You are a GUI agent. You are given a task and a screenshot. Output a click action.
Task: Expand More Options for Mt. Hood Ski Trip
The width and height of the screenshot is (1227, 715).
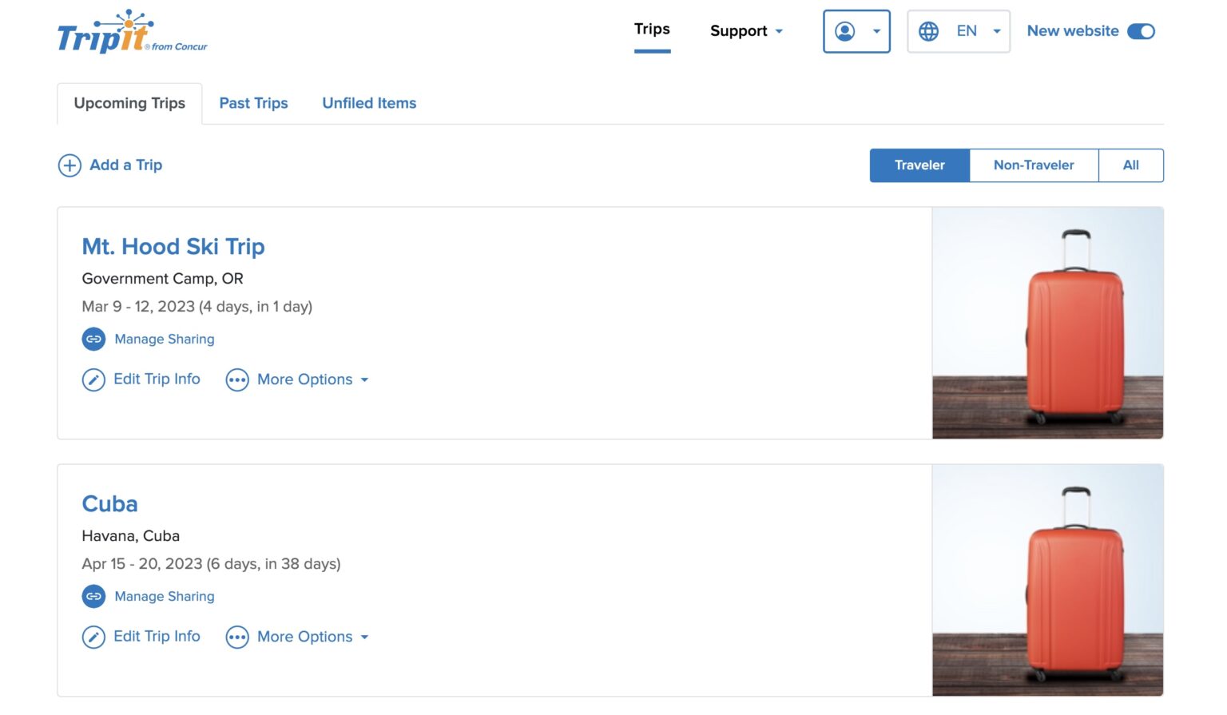point(305,379)
